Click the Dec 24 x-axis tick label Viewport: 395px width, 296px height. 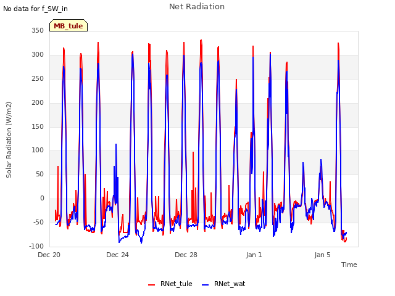coord(117,255)
